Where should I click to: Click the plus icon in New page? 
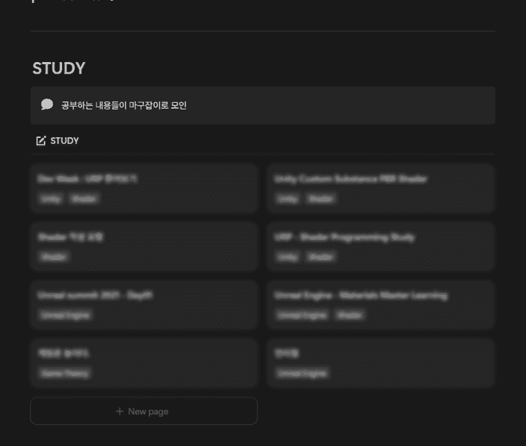point(119,411)
